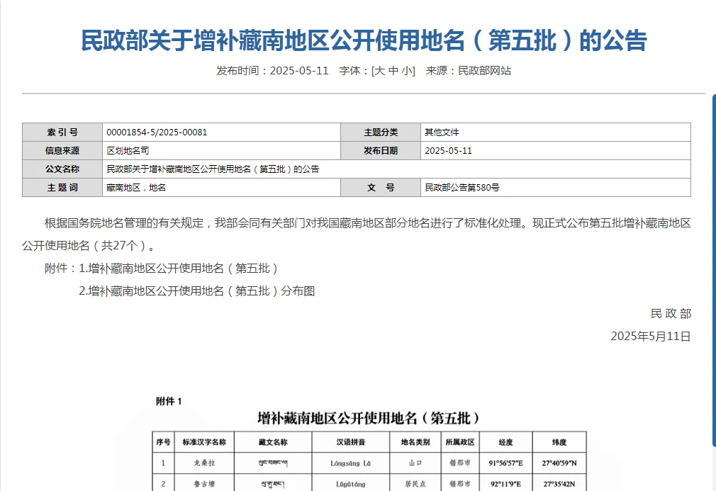Click the 序号 column header
The image size is (716, 491).
(163, 441)
